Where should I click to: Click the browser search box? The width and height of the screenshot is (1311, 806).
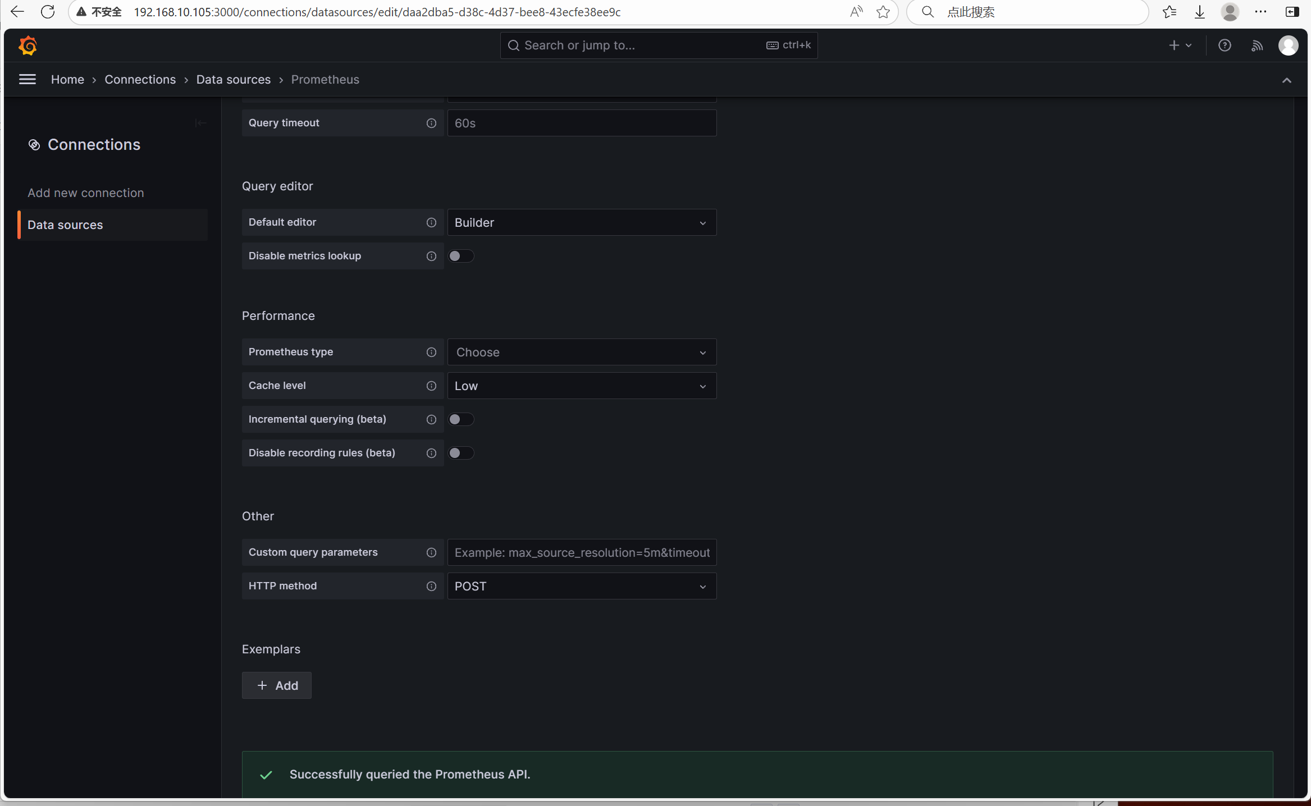[1027, 12]
